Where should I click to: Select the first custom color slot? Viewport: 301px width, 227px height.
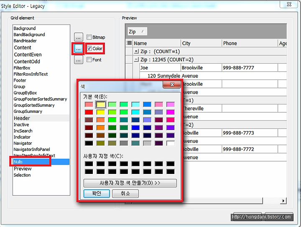pyautogui.click(x=89, y=164)
